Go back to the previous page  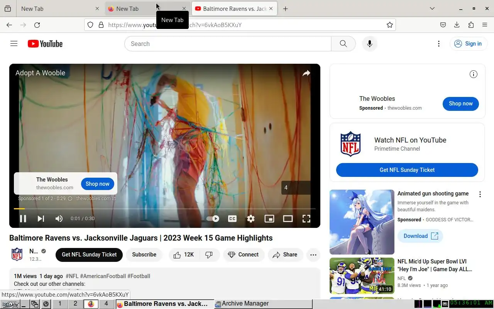point(9,25)
